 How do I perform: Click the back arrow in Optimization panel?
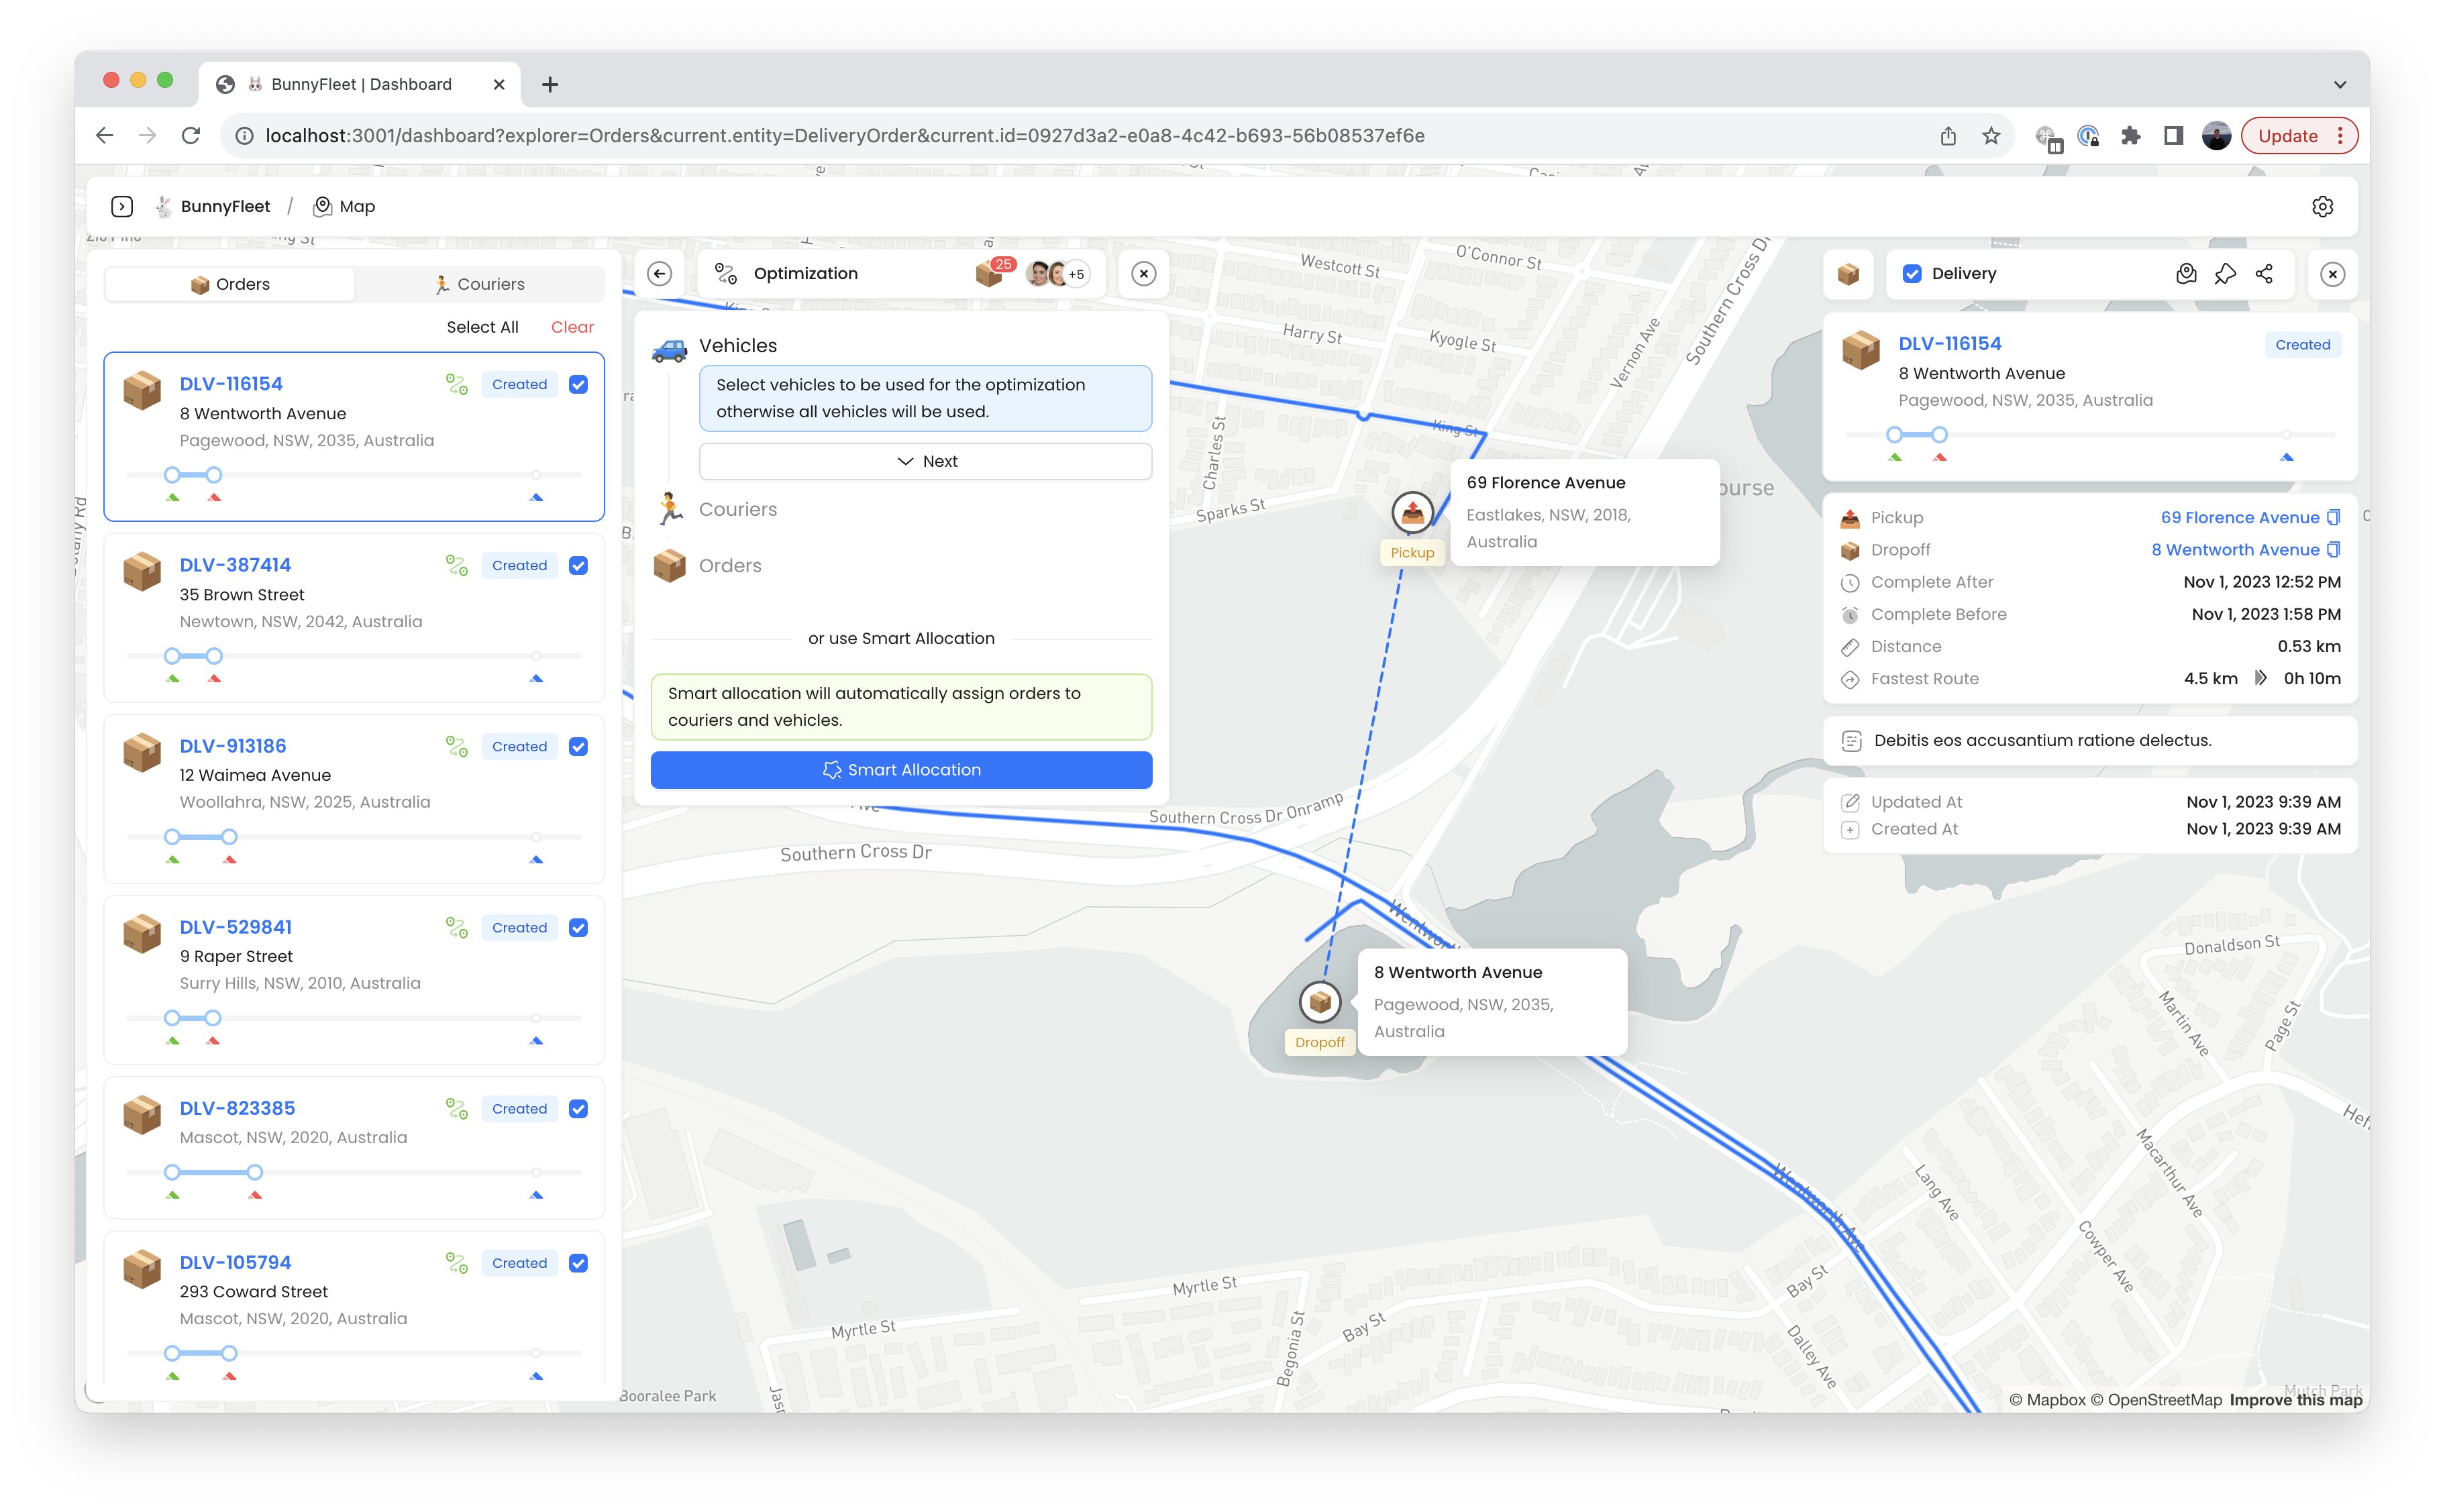click(660, 274)
